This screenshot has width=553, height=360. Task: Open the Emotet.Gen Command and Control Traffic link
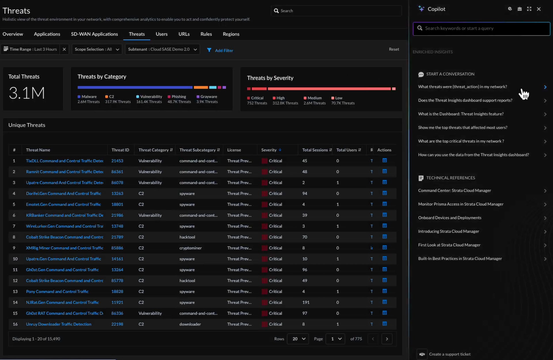[63, 204]
